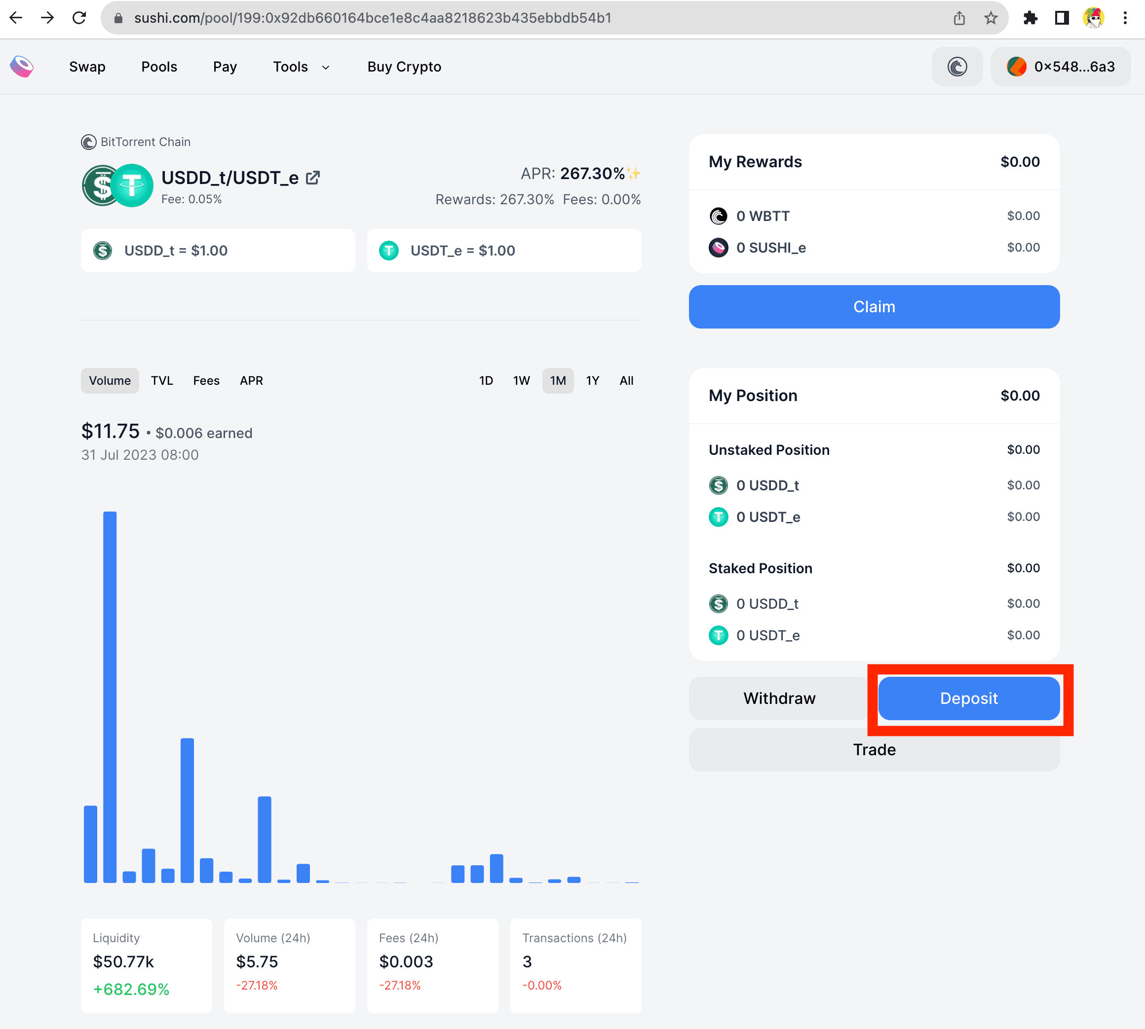Viewport: 1145px width, 1029px height.
Task: Share the page via share icon
Action: [959, 18]
